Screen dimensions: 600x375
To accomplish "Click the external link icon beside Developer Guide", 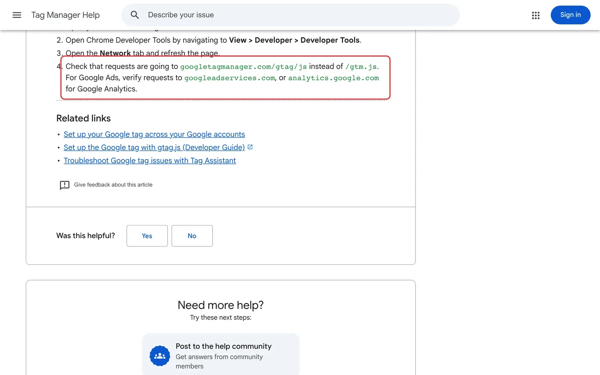I will point(250,147).
